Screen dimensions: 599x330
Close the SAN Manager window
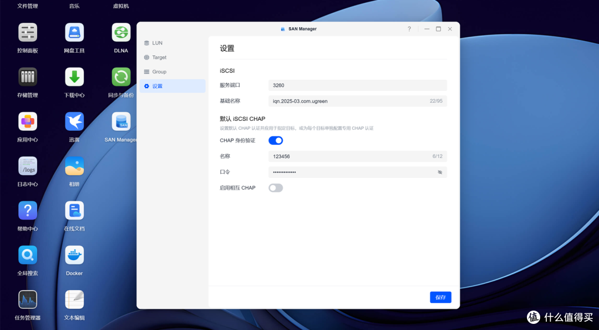(x=450, y=29)
